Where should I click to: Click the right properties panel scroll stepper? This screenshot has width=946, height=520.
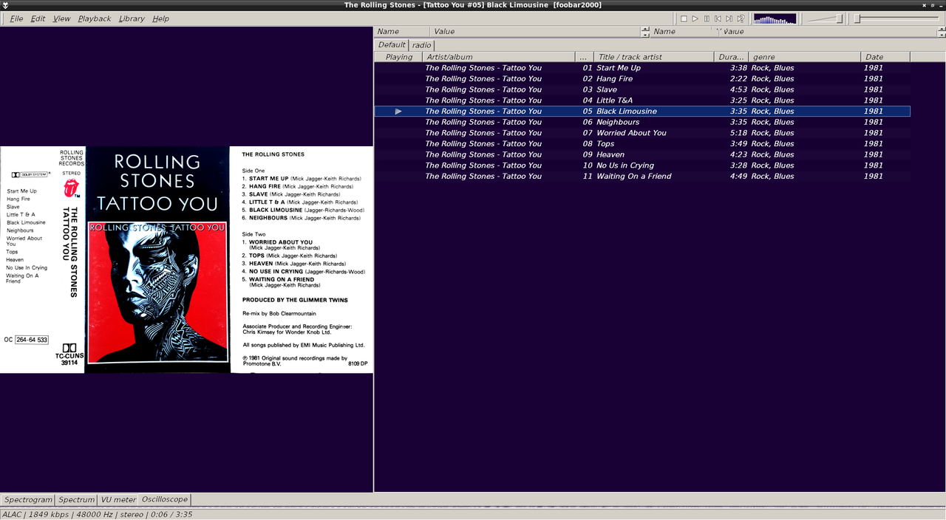pos(941,31)
